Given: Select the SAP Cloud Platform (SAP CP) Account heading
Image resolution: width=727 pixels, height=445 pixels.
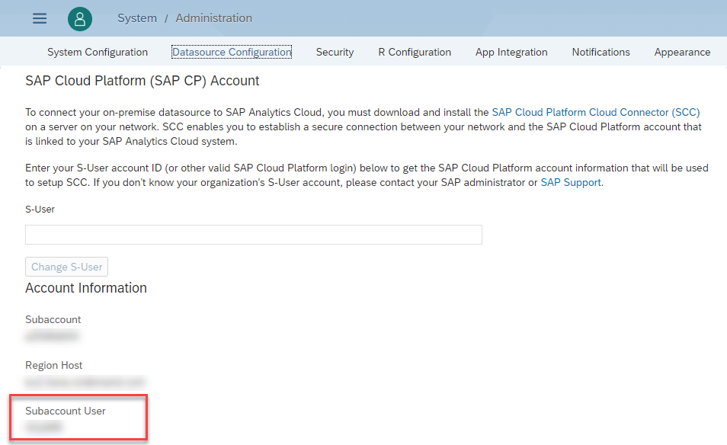Looking at the screenshot, I should [143, 81].
